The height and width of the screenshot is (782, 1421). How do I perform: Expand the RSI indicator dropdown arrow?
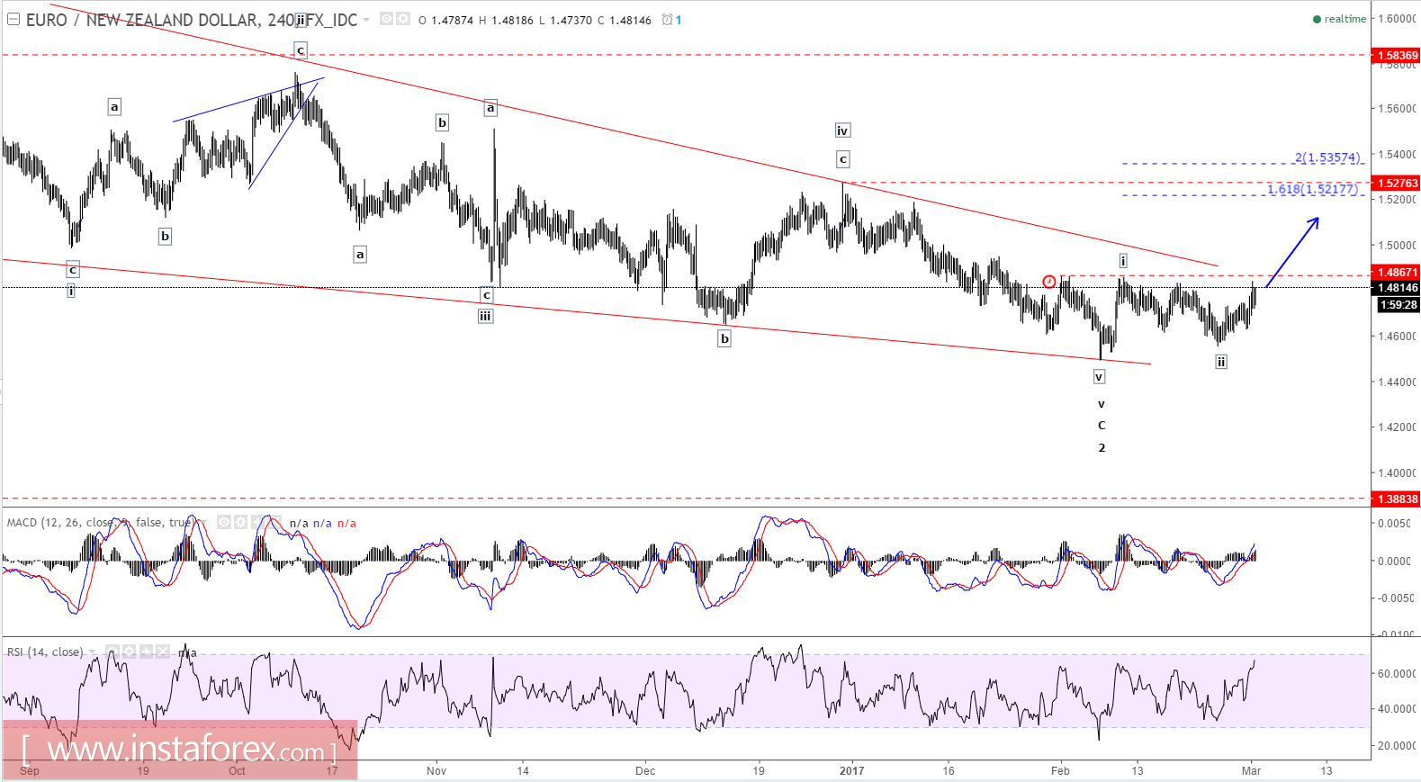92,652
